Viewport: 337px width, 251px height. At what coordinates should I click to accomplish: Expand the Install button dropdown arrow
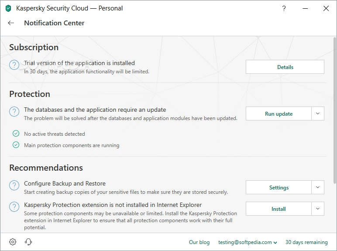coord(318,209)
